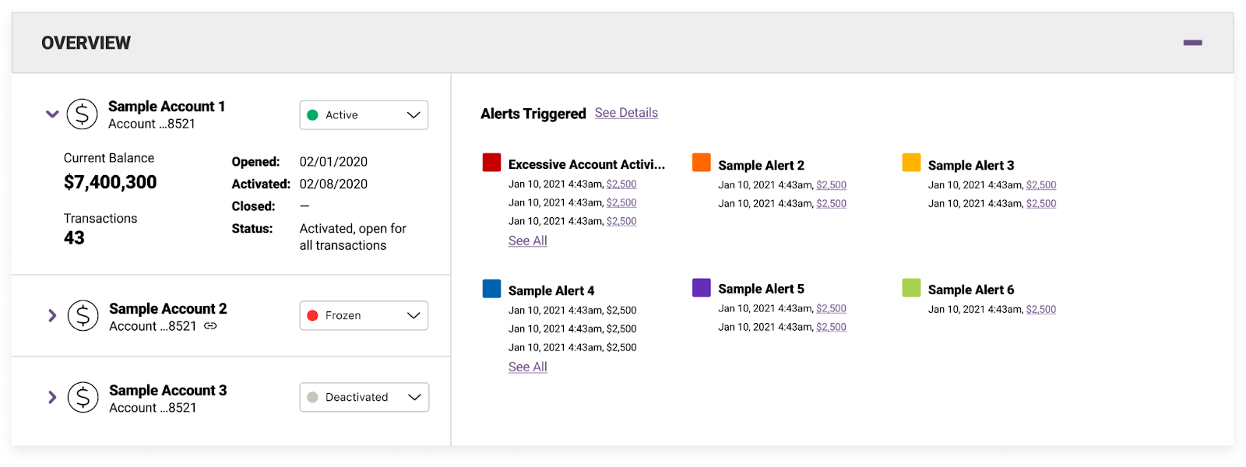Click See All under Excessive Account Activity

pos(528,241)
